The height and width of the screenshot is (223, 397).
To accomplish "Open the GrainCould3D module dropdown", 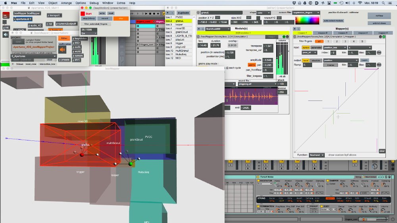I will [218, 29].
